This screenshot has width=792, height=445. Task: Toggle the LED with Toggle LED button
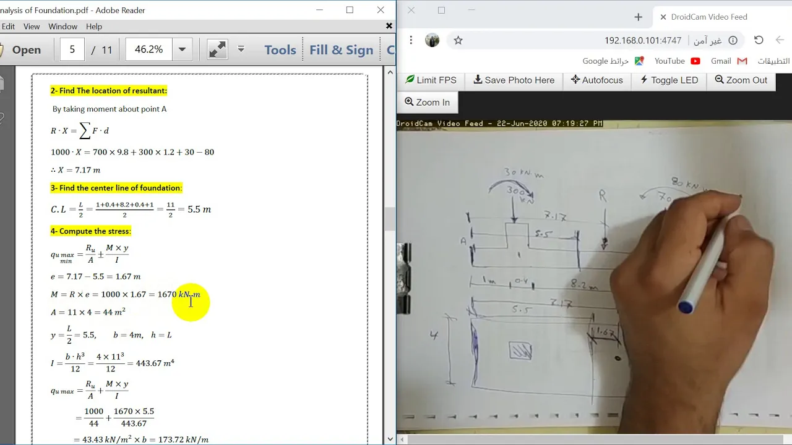(x=668, y=80)
